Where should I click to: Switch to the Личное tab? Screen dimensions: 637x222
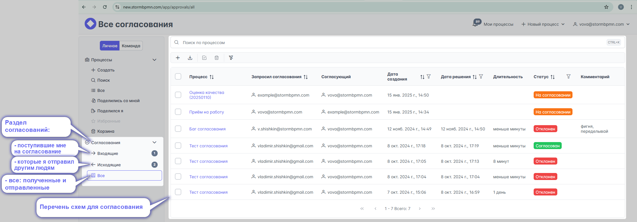click(x=109, y=46)
